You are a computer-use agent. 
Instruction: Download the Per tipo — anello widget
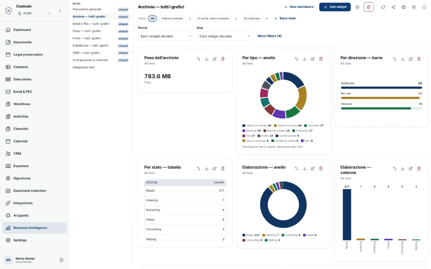click(305, 59)
